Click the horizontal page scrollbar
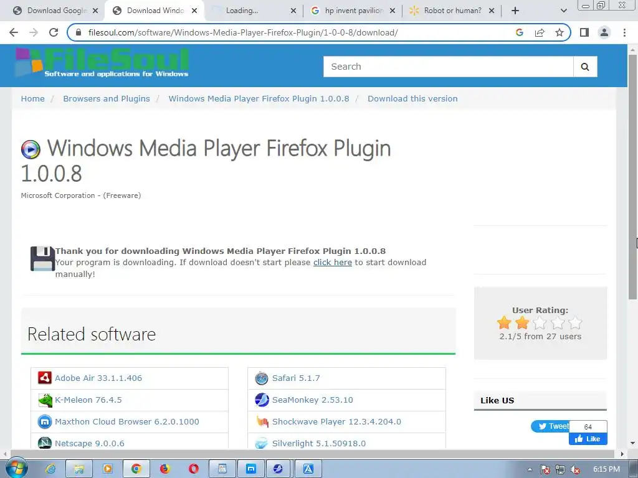638x478 pixels. click(x=313, y=454)
